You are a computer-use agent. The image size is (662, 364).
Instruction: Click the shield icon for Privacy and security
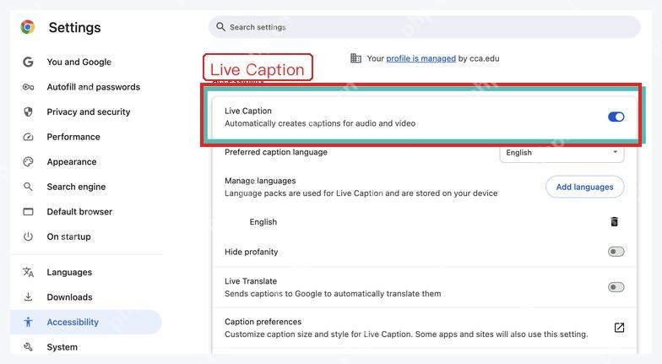pyautogui.click(x=28, y=111)
